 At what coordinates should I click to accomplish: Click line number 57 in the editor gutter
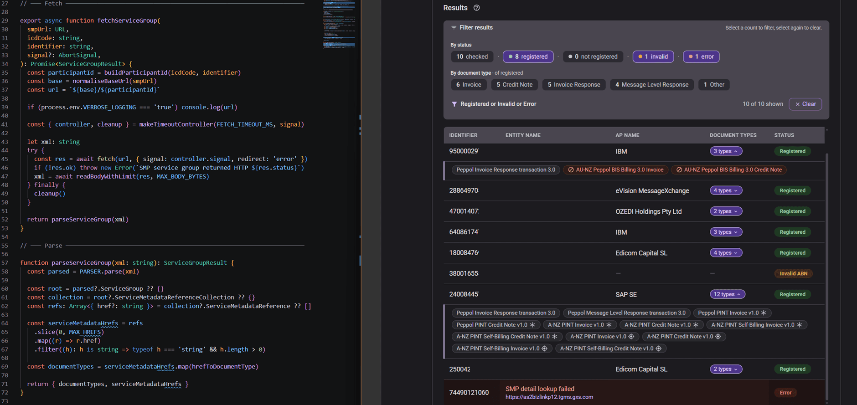coord(5,263)
